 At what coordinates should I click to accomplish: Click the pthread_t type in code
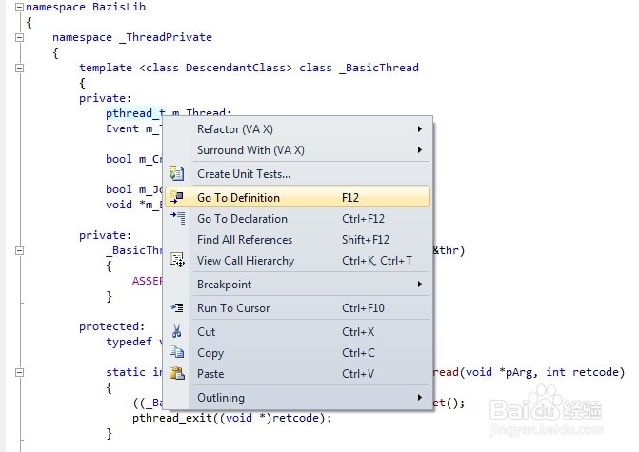point(135,113)
